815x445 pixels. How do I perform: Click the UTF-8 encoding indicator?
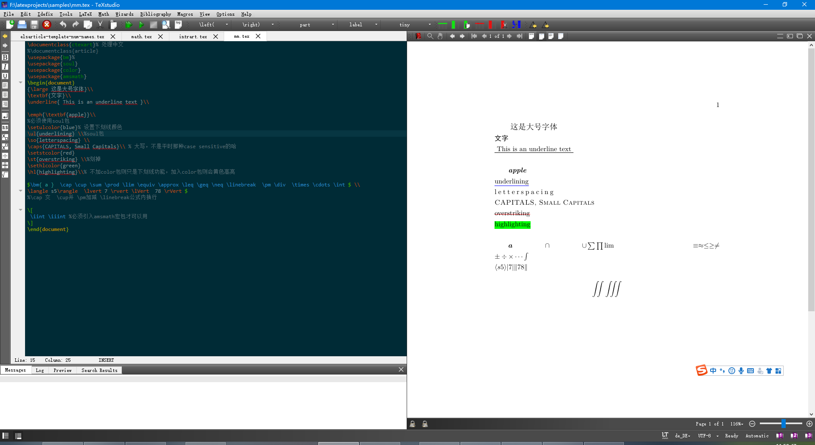705,435
